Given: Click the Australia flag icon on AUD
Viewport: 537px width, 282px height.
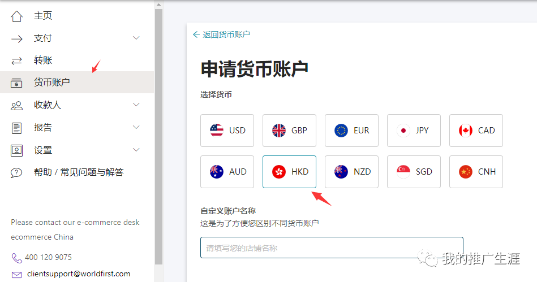Looking at the screenshot, I should 217,171.
